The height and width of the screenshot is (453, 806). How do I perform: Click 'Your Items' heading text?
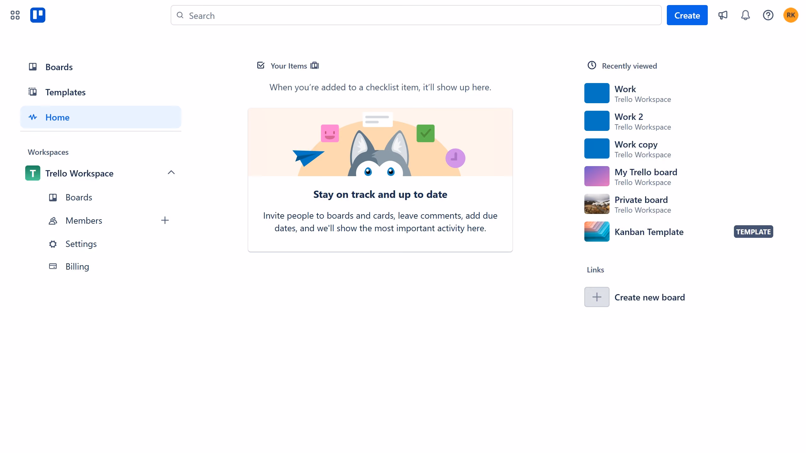point(289,66)
